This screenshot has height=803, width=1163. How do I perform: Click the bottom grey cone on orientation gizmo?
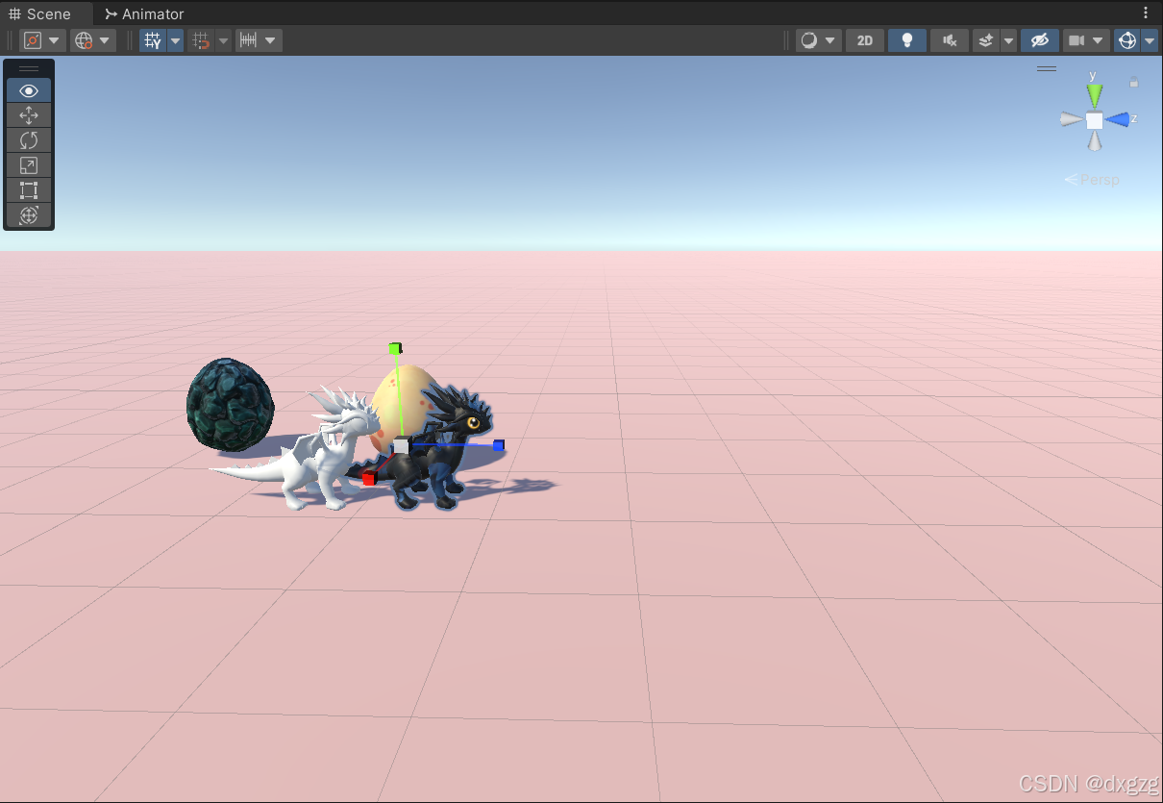pos(1094,142)
